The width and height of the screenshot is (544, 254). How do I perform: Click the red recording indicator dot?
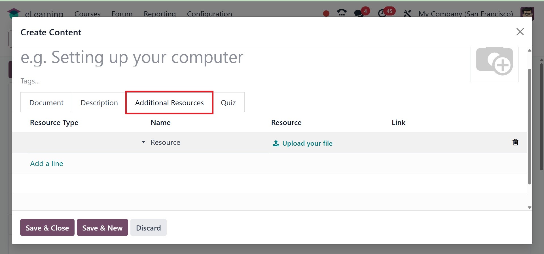326,13
